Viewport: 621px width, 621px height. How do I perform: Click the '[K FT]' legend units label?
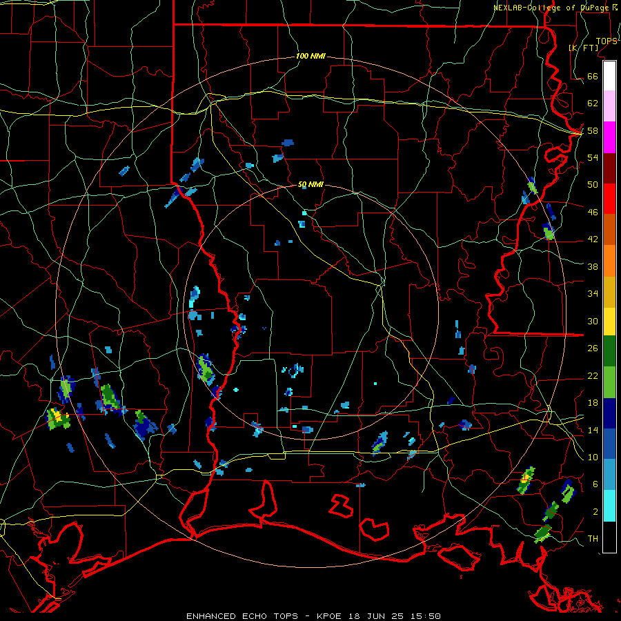tap(584, 48)
